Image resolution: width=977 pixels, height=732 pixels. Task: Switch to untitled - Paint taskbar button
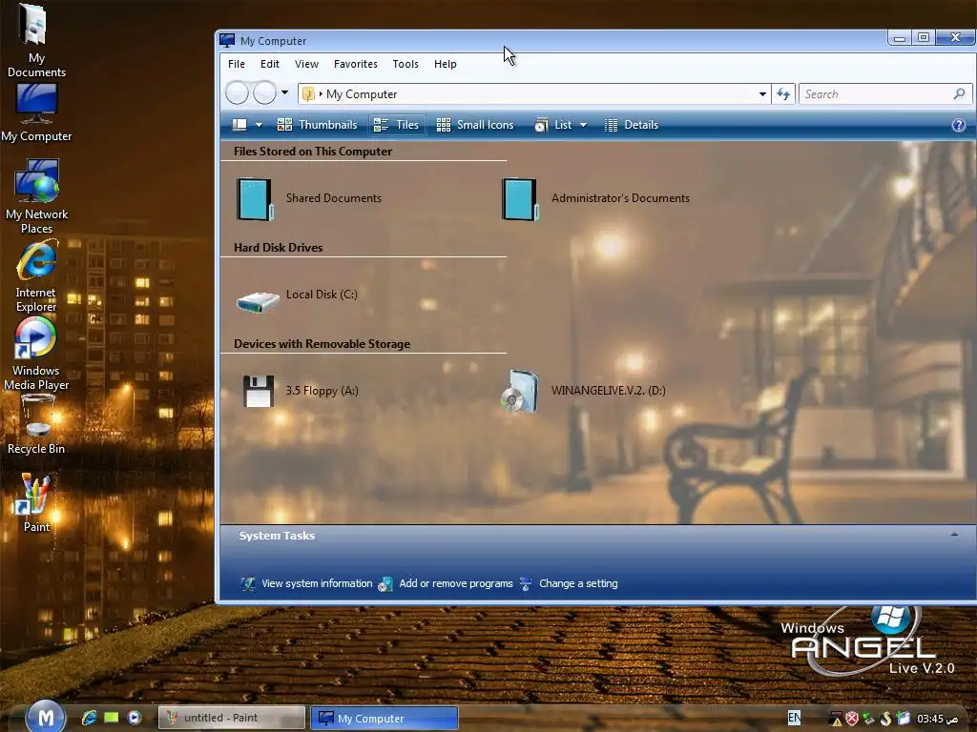(232, 718)
